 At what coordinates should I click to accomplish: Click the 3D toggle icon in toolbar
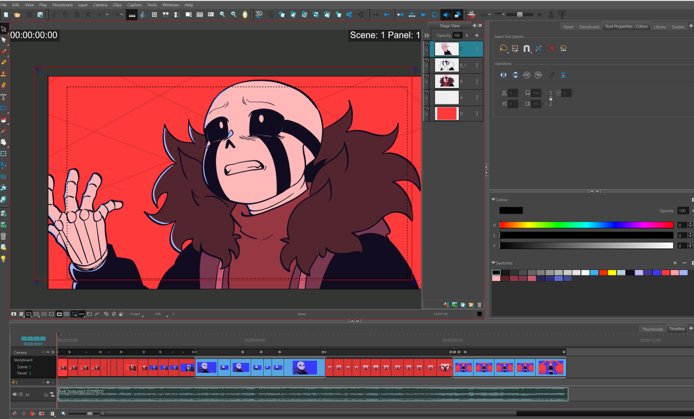point(259,14)
